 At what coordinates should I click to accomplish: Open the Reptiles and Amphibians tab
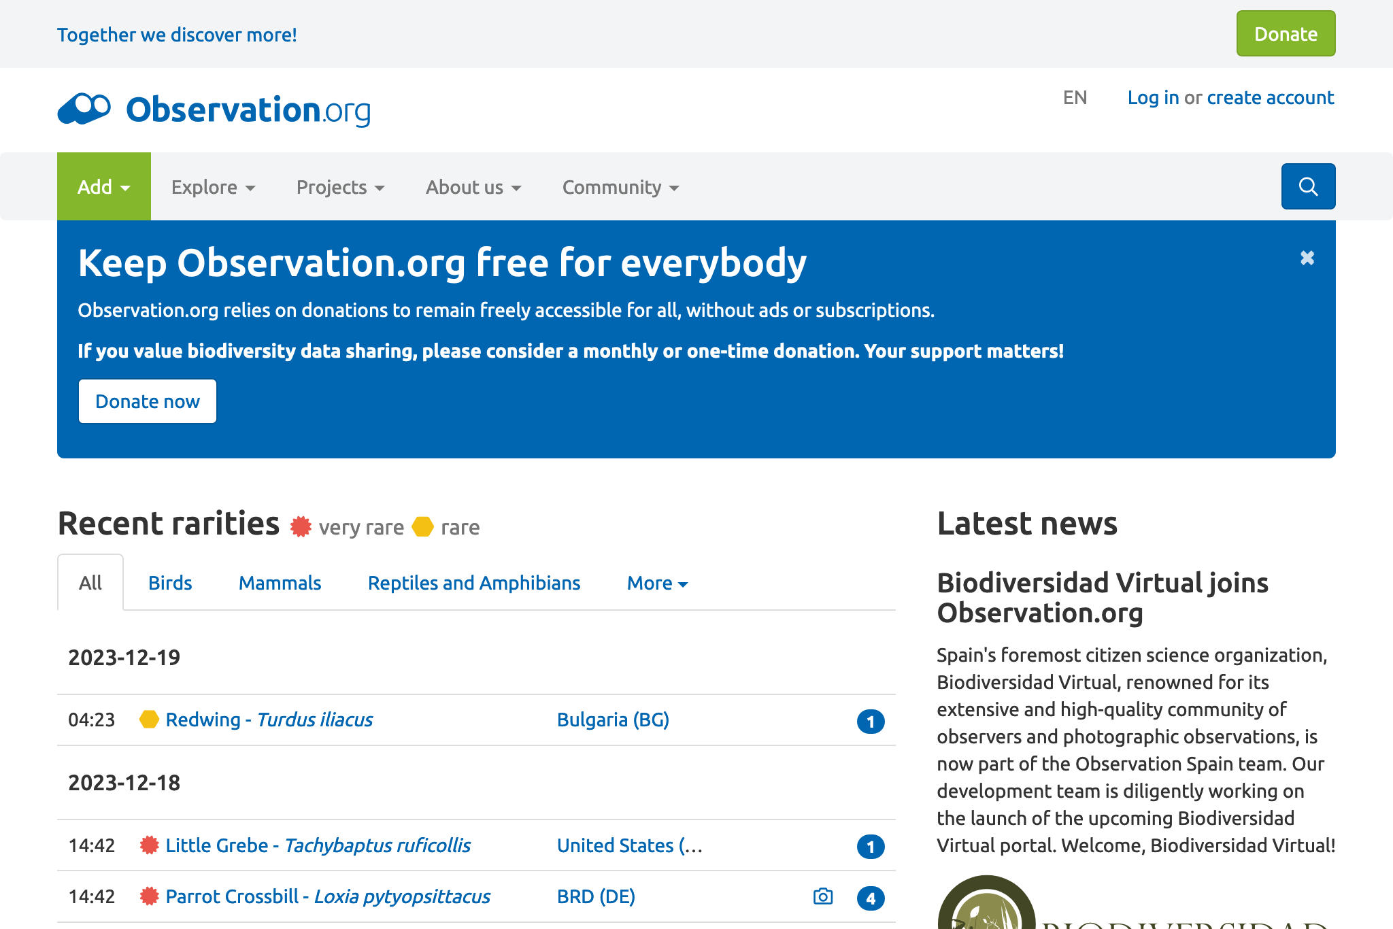tap(473, 584)
